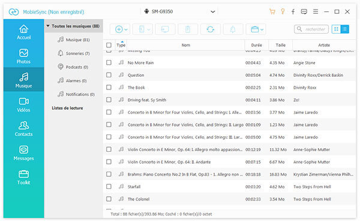
Task: Open the shopping cart purchase icon
Action: click(x=272, y=11)
